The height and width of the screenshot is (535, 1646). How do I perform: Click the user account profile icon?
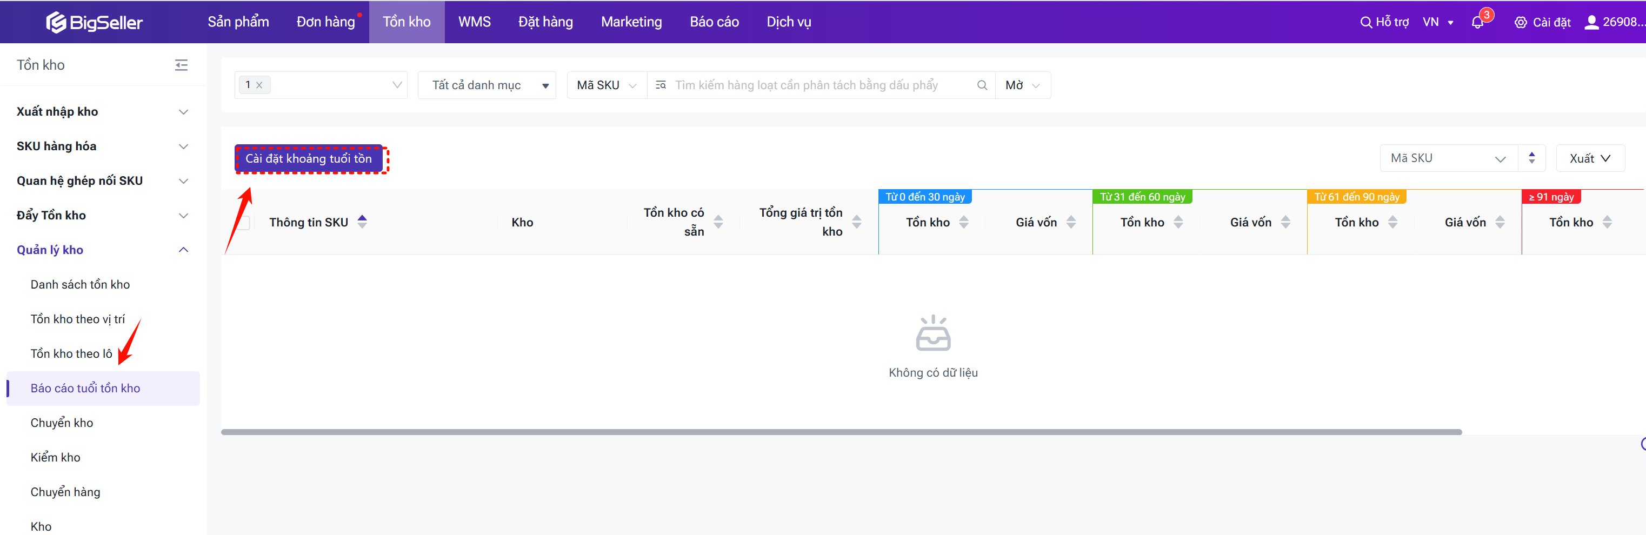1591,22
